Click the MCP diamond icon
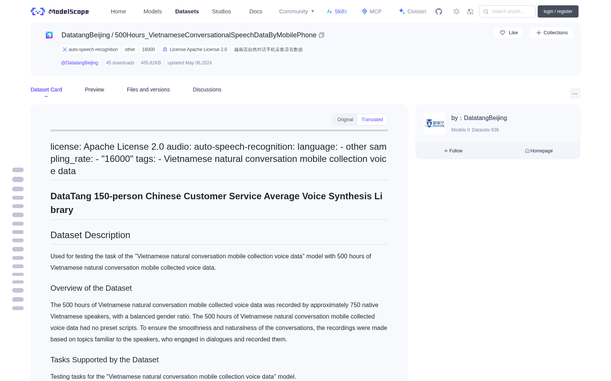The image size is (611, 381). (x=364, y=11)
